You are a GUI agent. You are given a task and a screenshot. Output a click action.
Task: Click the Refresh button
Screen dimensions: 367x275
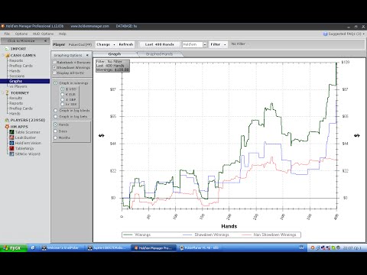tap(126, 44)
